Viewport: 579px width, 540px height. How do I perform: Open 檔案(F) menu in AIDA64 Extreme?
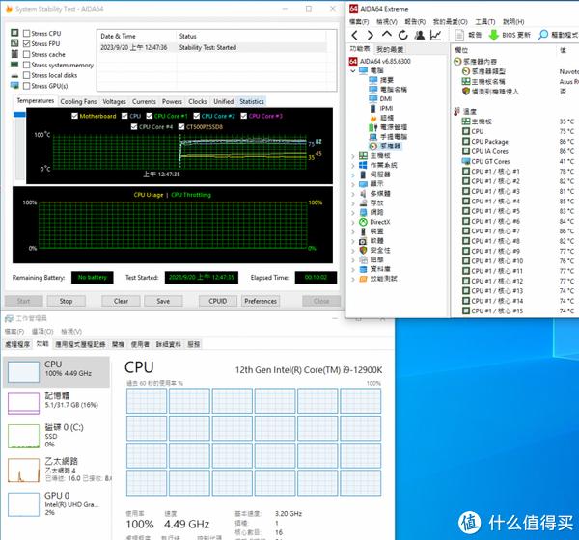pos(359,22)
